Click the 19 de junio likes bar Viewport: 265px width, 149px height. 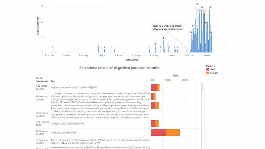tap(159, 133)
